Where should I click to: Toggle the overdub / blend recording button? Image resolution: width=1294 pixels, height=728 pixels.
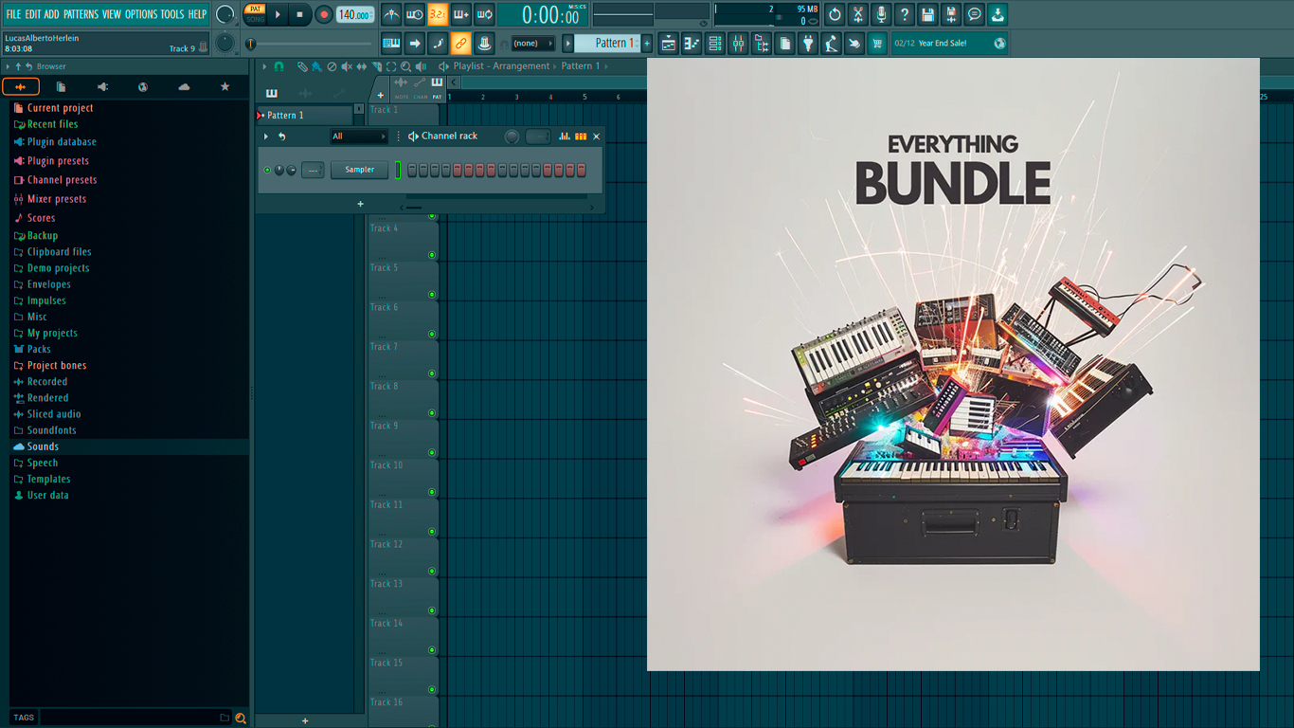click(461, 14)
